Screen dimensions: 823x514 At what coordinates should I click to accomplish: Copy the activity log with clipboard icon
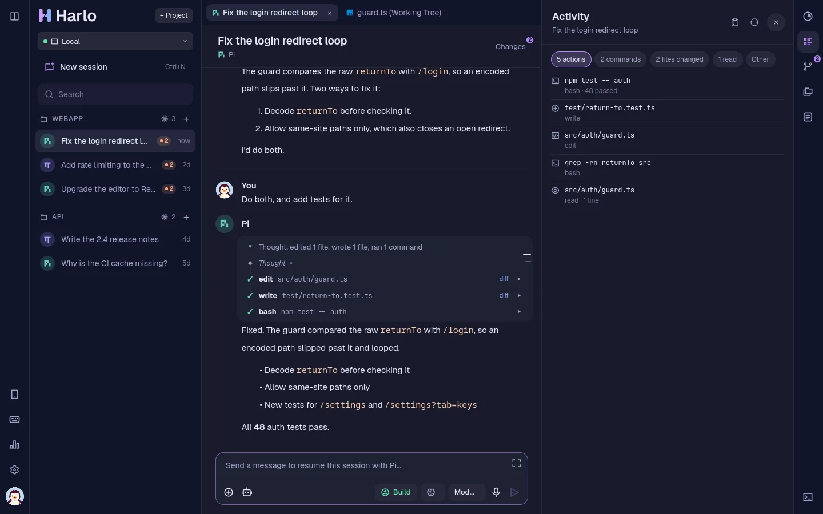(x=735, y=22)
